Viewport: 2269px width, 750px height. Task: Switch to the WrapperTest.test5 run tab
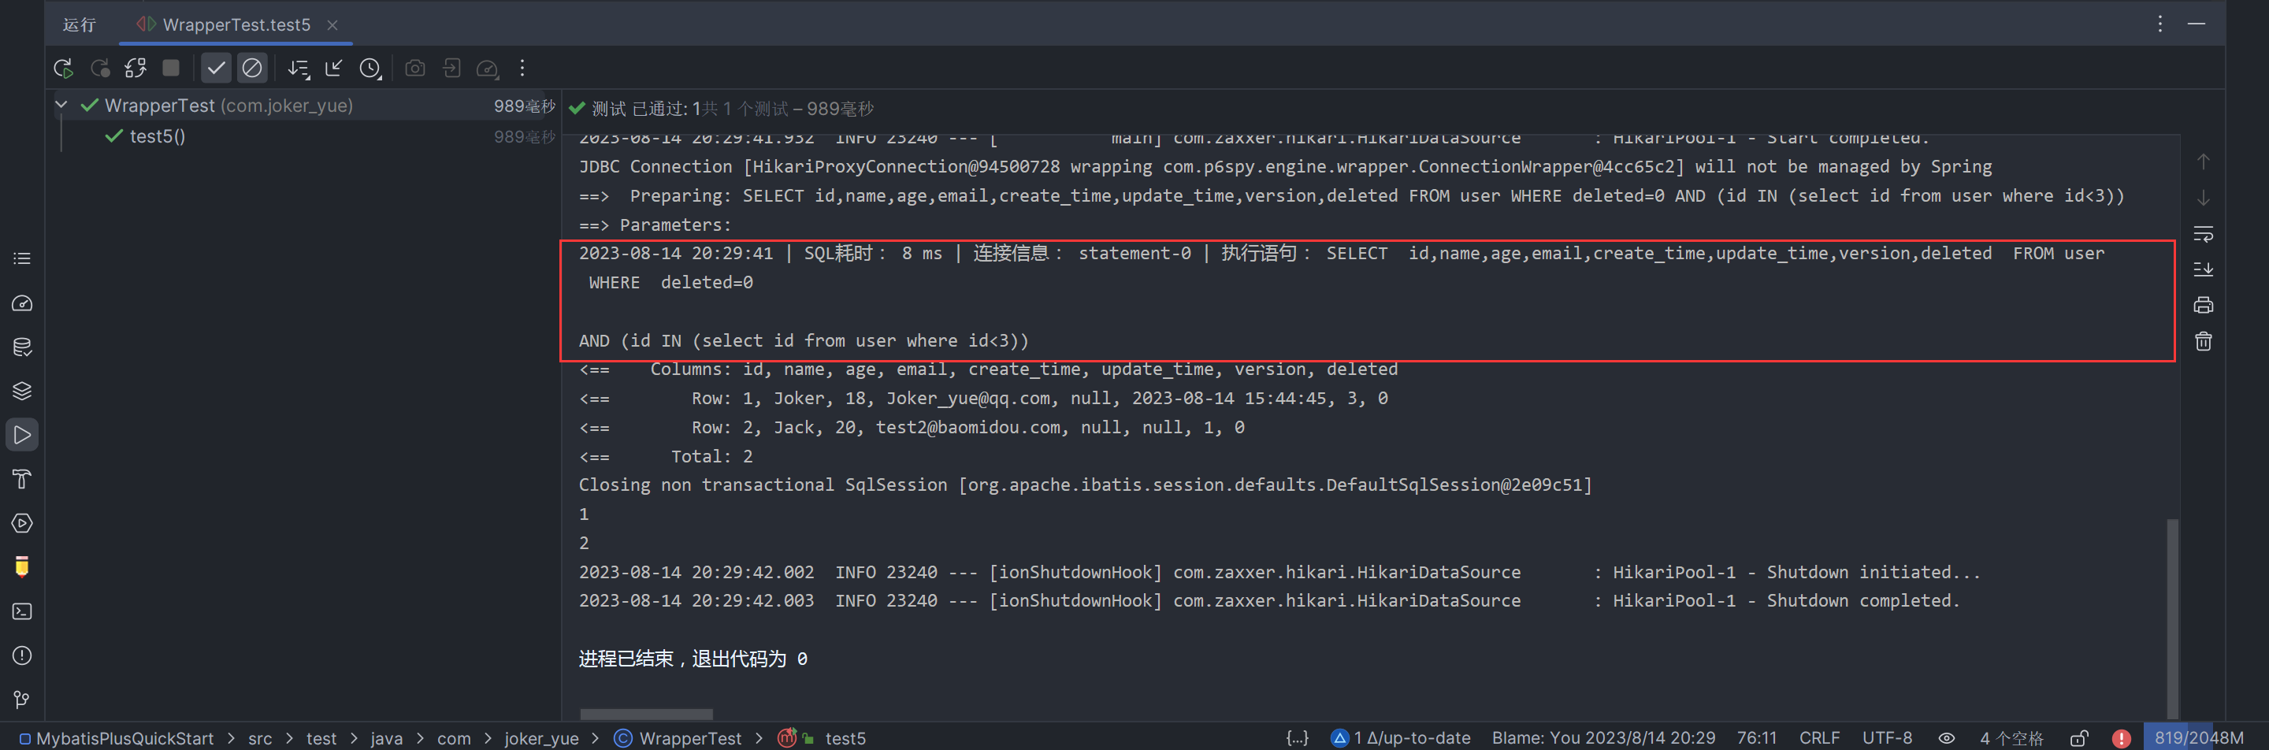[x=236, y=24]
